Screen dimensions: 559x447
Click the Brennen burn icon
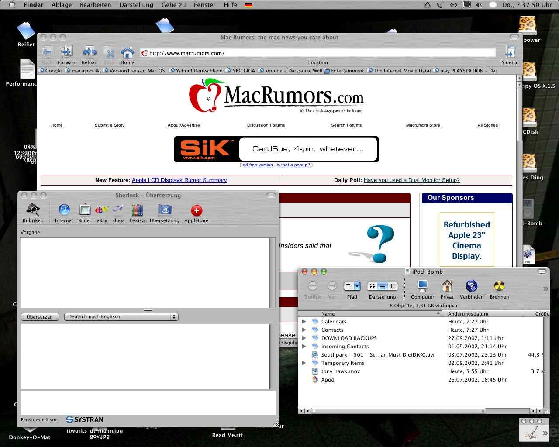click(499, 289)
